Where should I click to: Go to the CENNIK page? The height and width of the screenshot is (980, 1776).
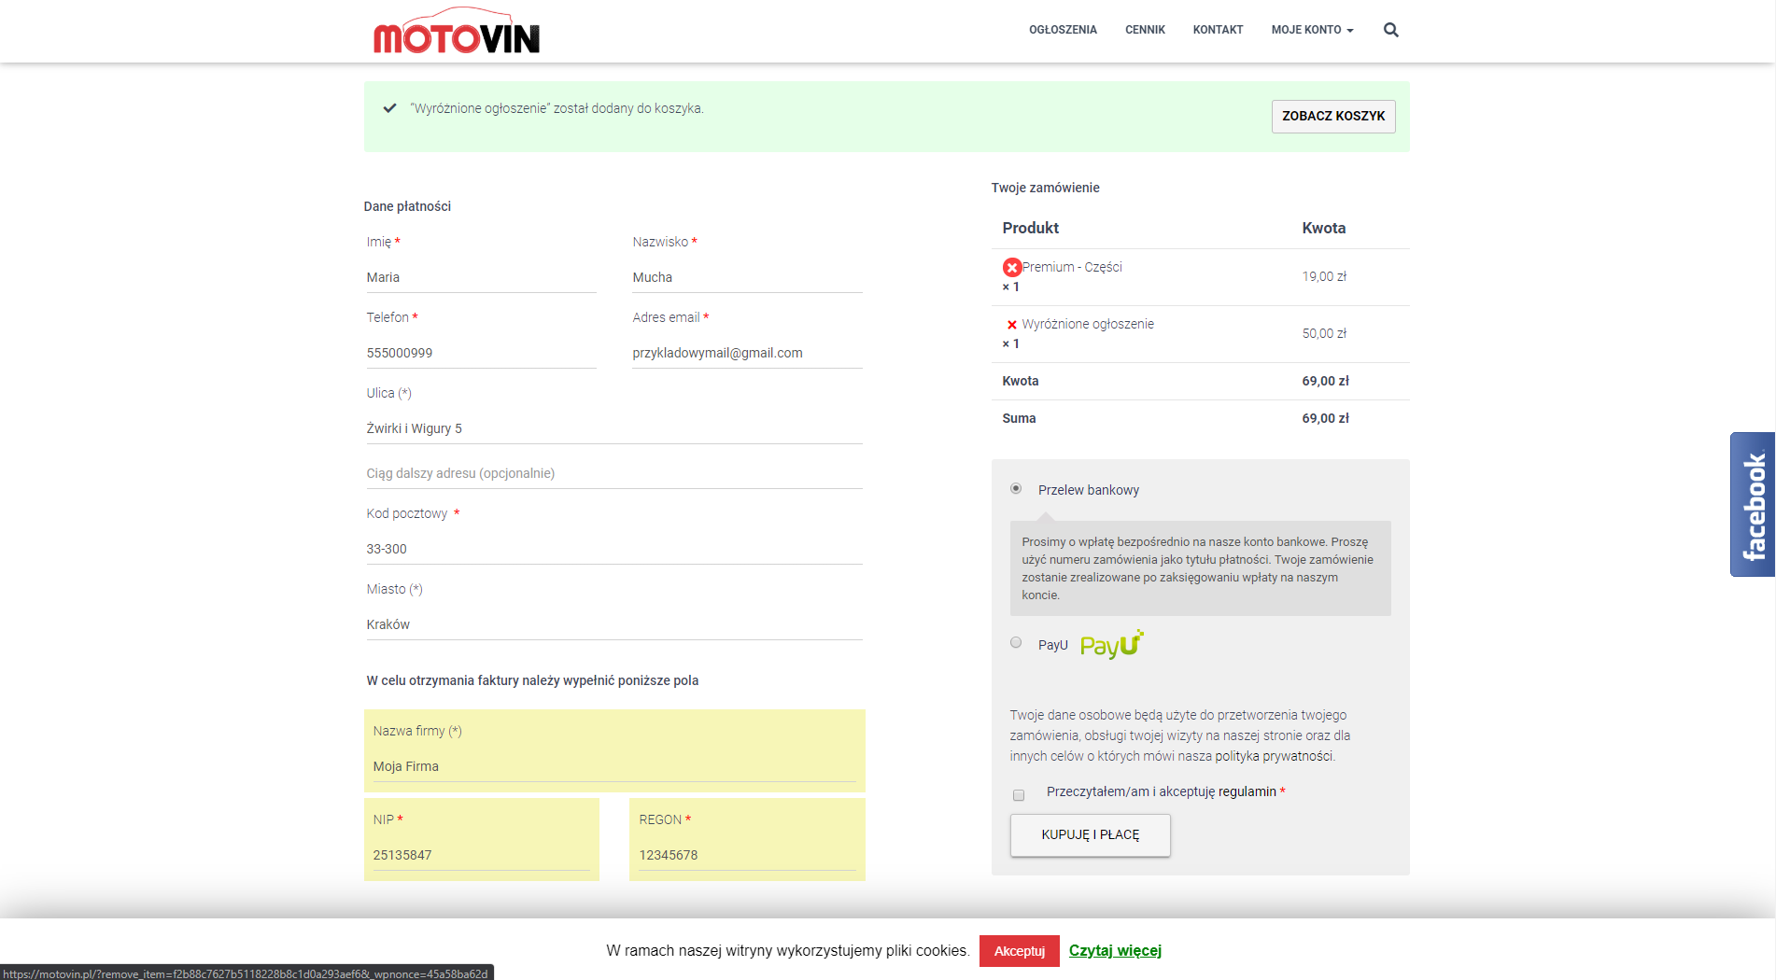tap(1145, 29)
